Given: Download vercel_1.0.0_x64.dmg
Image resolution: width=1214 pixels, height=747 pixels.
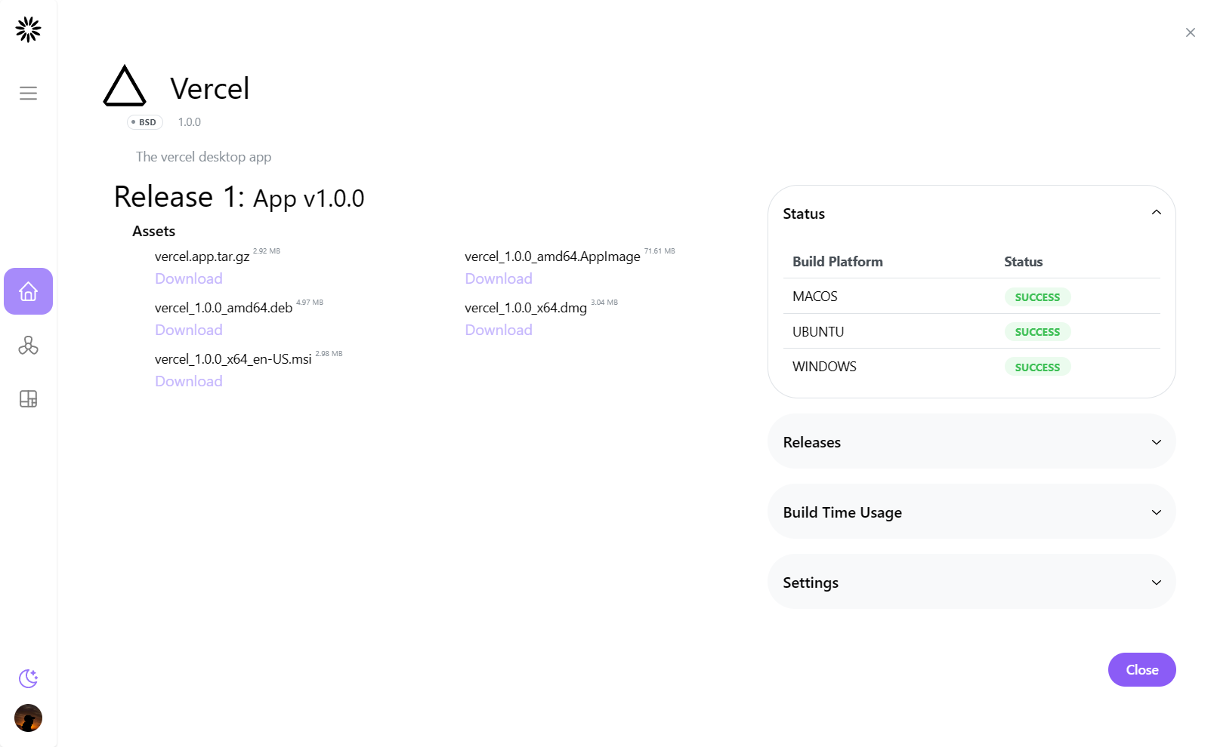Looking at the screenshot, I should click(x=499, y=330).
